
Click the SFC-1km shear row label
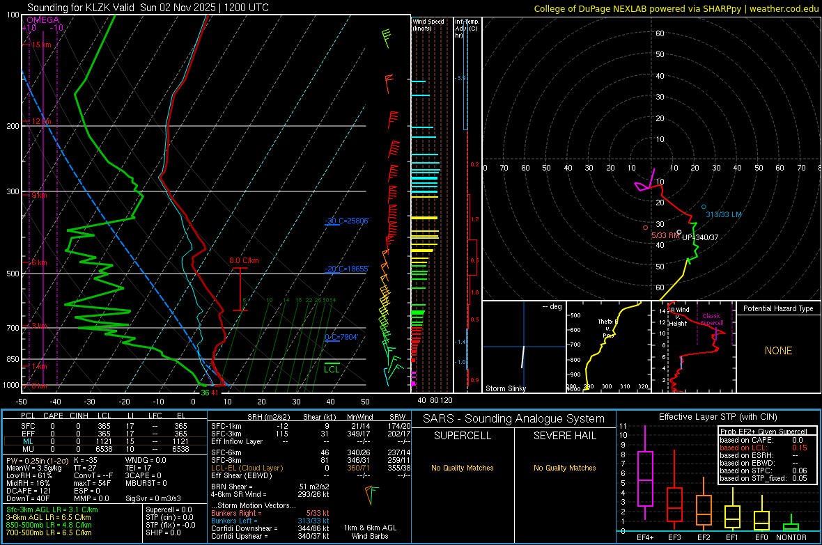[226, 426]
